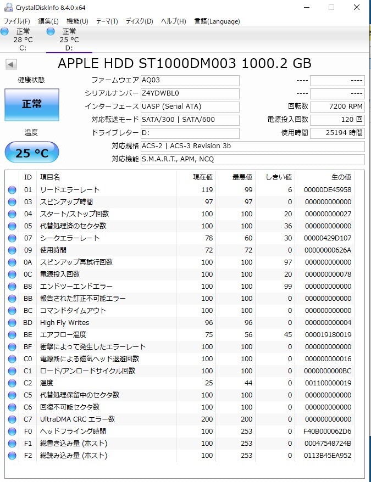Click the 25 °C temperature button

[x=32, y=152]
